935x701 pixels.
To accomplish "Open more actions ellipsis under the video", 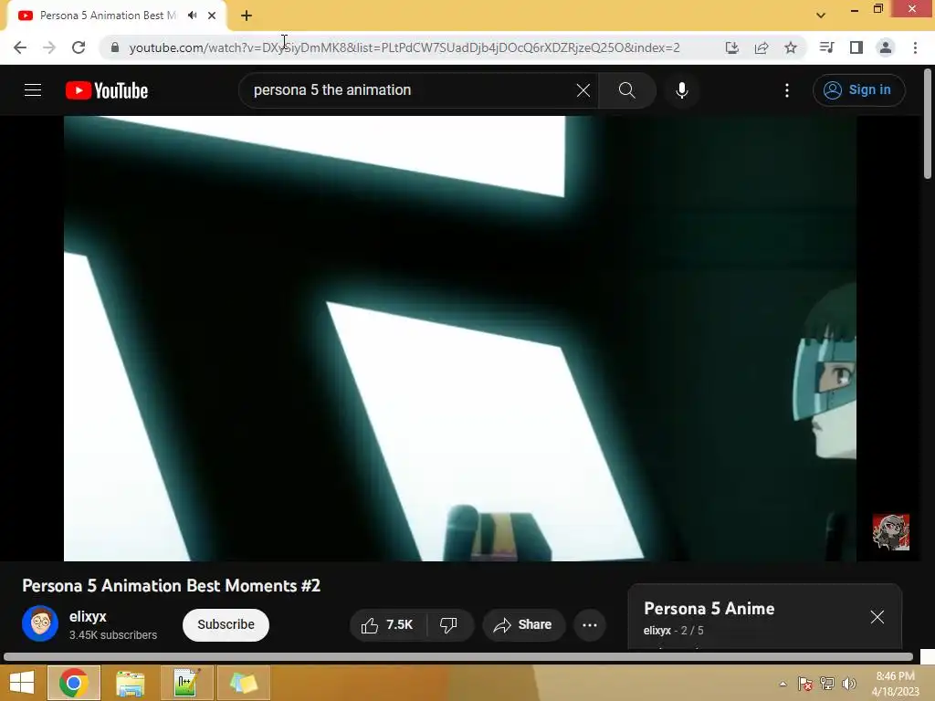I will [x=590, y=624].
